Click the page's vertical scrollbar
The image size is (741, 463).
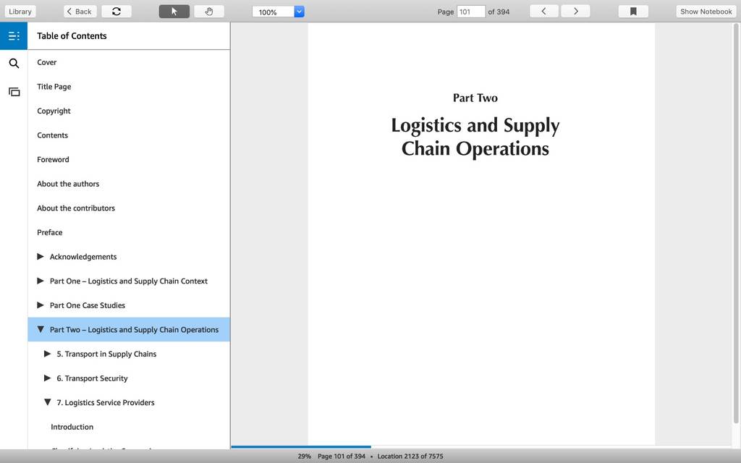(x=736, y=223)
